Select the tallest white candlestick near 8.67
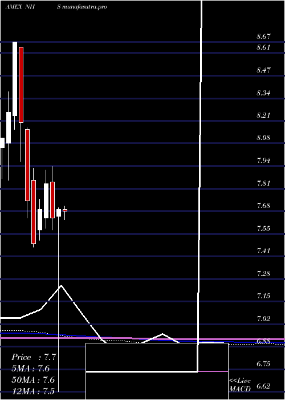285x400 pixels. [x=15, y=79]
